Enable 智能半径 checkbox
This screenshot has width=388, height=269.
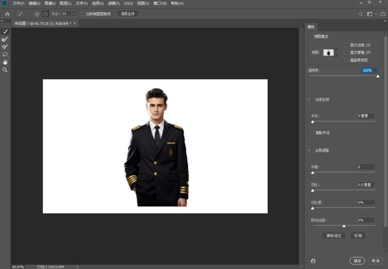coord(312,133)
